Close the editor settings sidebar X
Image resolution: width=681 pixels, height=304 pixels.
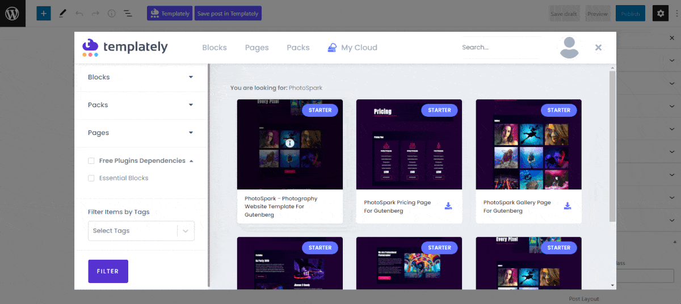(672, 38)
